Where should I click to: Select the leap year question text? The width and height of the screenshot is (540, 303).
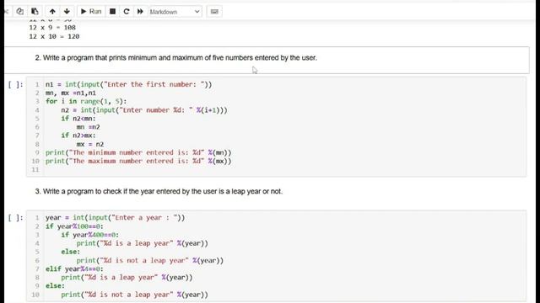pos(159,191)
